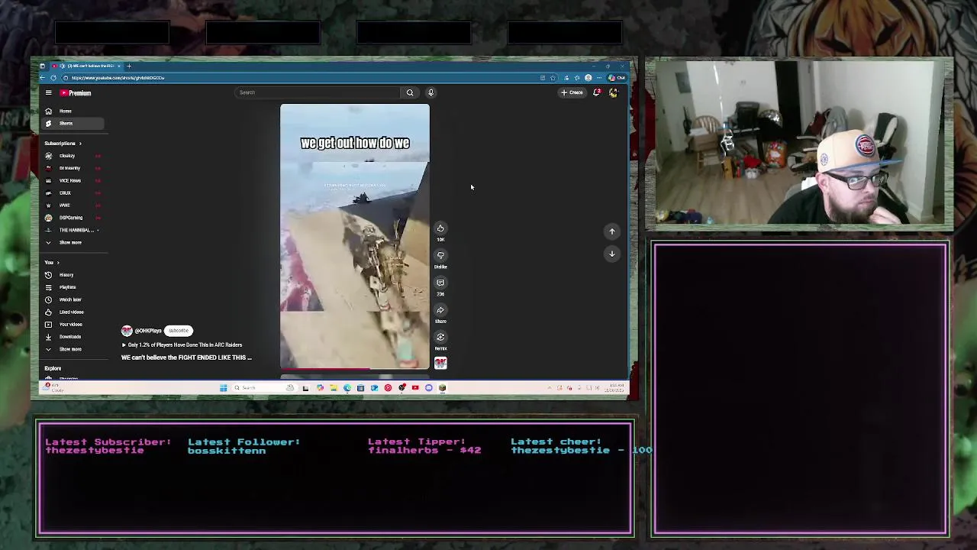Open the Windows Start menu
This screenshot has width=977, height=550.
coord(223,388)
